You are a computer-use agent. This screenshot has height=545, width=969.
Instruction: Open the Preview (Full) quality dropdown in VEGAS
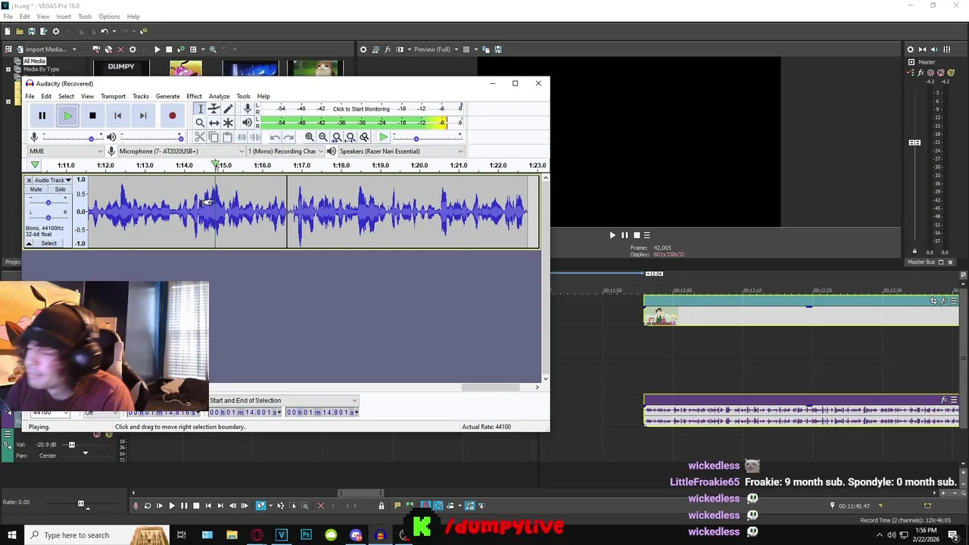[434, 49]
